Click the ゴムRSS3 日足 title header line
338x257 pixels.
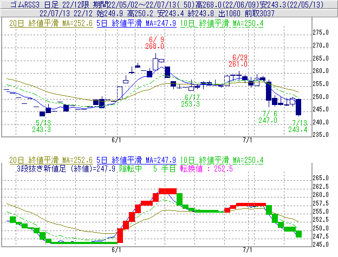(x=167, y=4)
